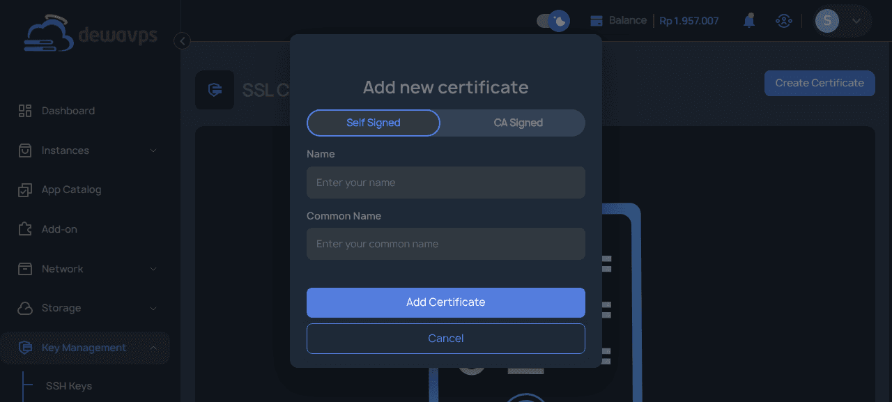Click the Add-on sidebar icon
This screenshot has height=402, width=892.
click(25, 229)
